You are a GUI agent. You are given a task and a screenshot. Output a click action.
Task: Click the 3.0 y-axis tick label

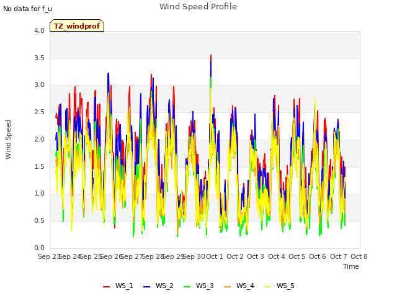pos(39,85)
